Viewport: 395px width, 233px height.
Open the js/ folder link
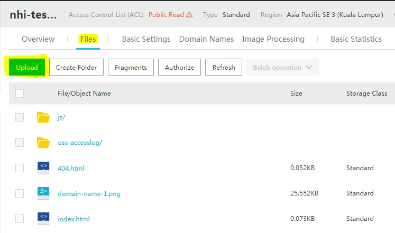(61, 117)
